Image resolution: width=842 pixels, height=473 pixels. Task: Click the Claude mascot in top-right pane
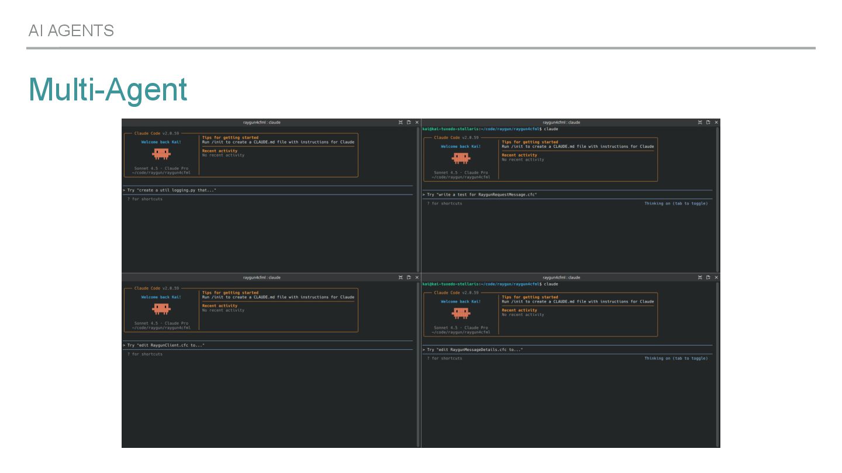pos(461,158)
